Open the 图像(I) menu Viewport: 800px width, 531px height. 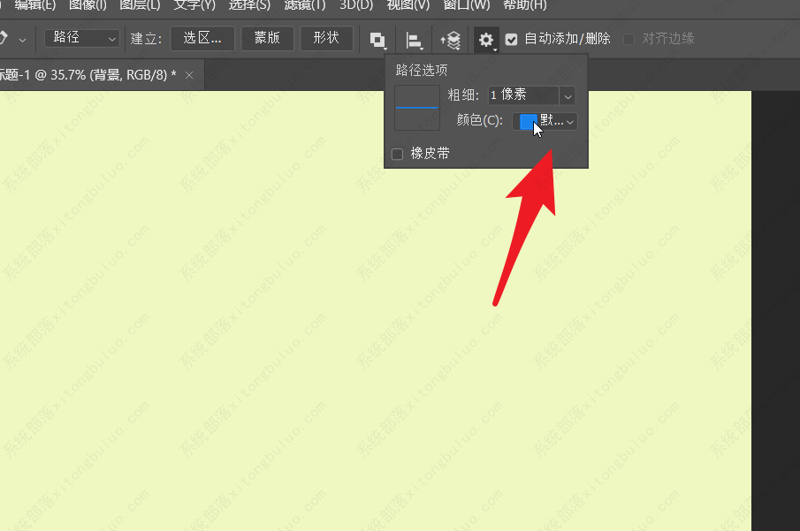88,5
